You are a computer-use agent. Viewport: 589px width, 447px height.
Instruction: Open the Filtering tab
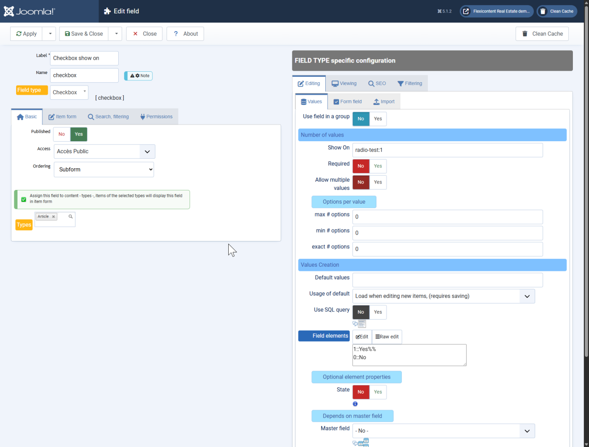point(410,84)
